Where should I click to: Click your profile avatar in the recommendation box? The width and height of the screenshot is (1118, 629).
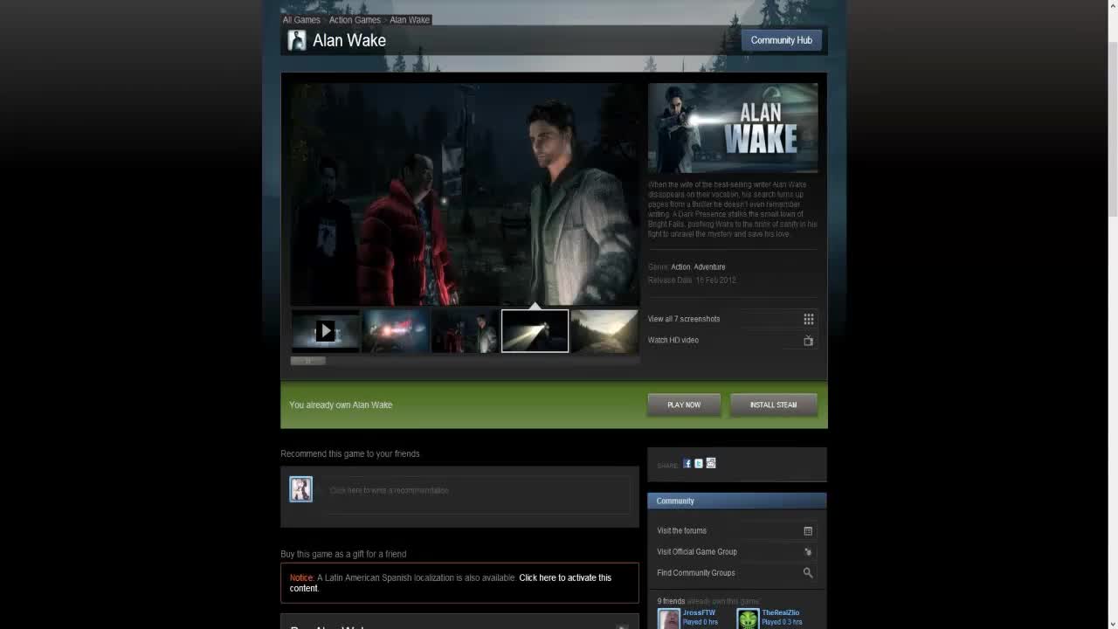pos(301,489)
